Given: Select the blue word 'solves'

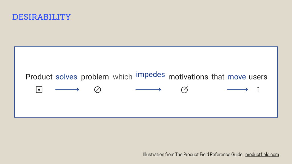Looking at the screenshot, I should (x=66, y=77).
